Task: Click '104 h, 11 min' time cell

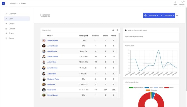Action: click(x=83, y=90)
